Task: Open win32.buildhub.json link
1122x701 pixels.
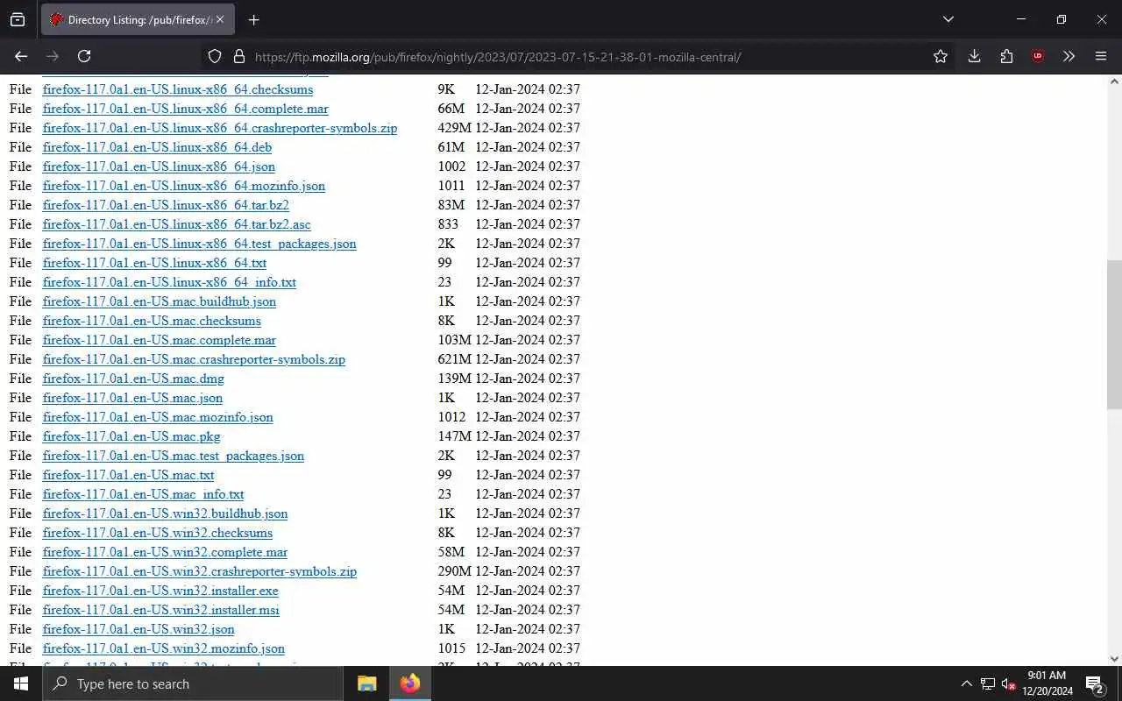Action: (x=166, y=513)
